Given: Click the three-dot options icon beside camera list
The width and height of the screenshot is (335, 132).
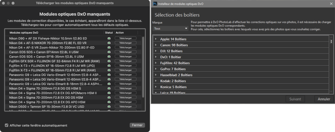Looking at the screenshot, I should click(x=331, y=41).
